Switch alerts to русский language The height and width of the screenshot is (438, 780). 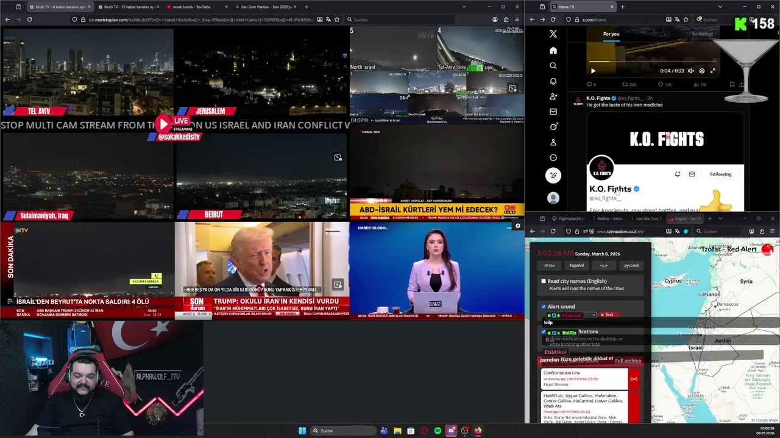tap(631, 265)
